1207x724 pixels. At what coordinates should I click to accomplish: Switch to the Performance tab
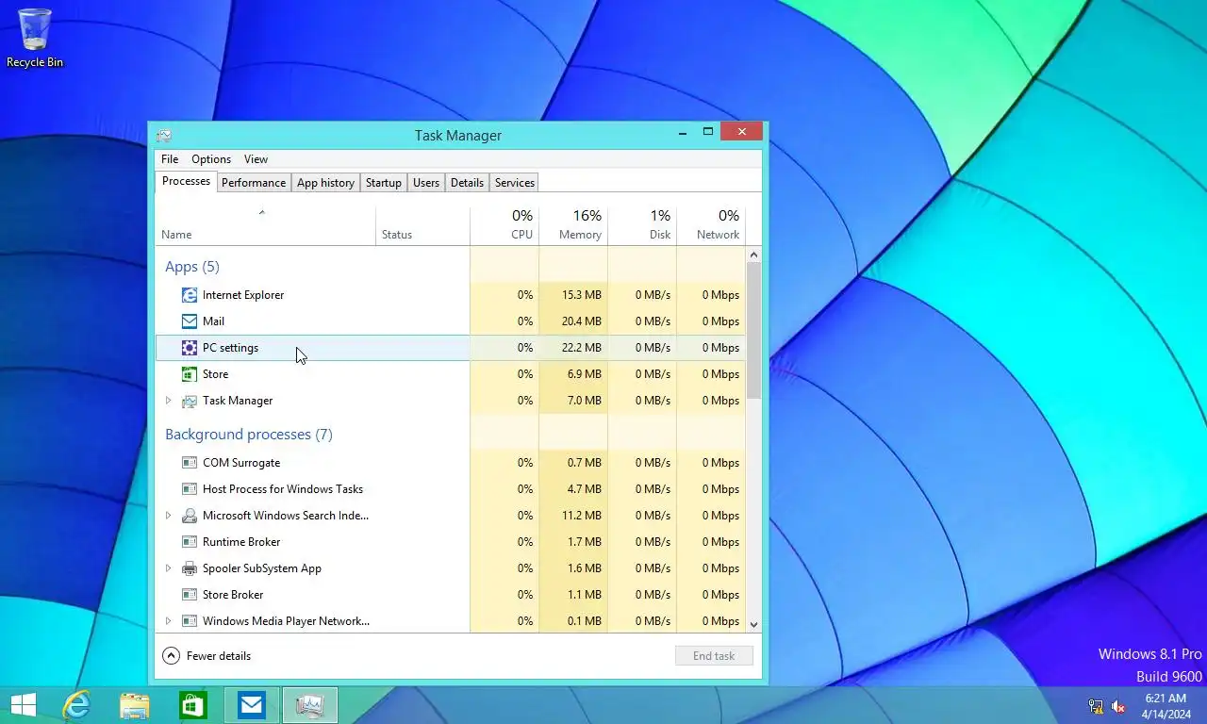[254, 183]
